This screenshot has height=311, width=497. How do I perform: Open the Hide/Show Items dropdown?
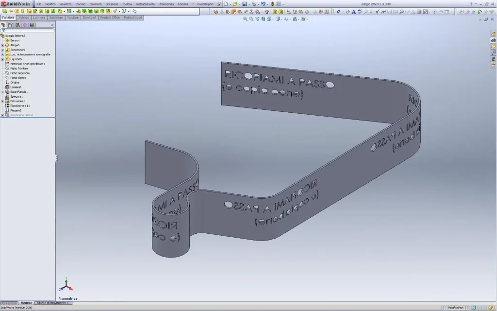289,19
